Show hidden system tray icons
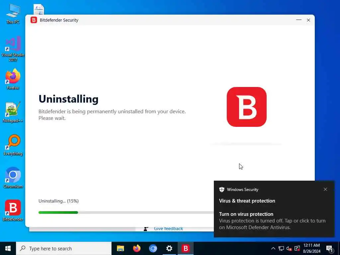The height and width of the screenshot is (255, 340). (273, 248)
